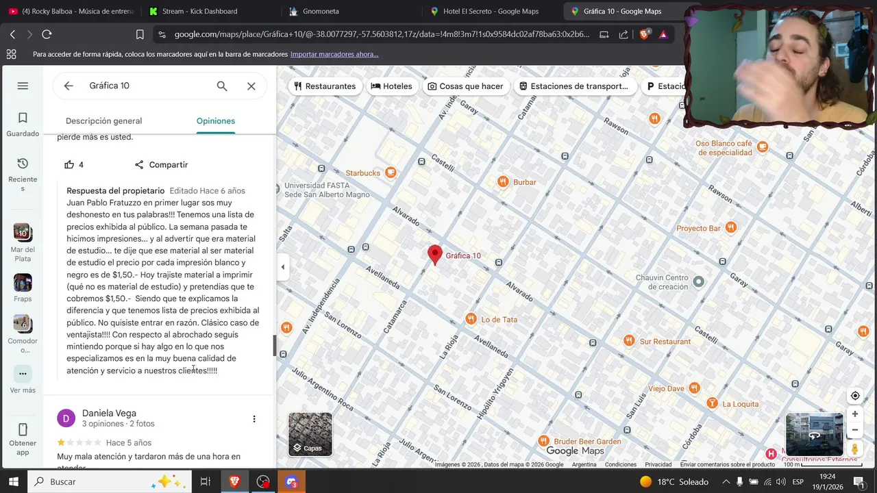Click the search magnifier icon
The image size is (877, 493).
pyautogui.click(x=222, y=86)
